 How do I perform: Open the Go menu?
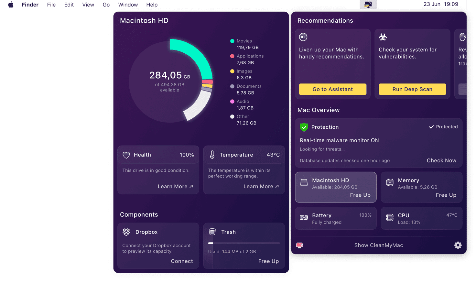pyautogui.click(x=106, y=5)
